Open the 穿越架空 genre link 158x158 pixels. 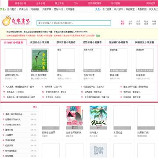click(x=130, y=9)
